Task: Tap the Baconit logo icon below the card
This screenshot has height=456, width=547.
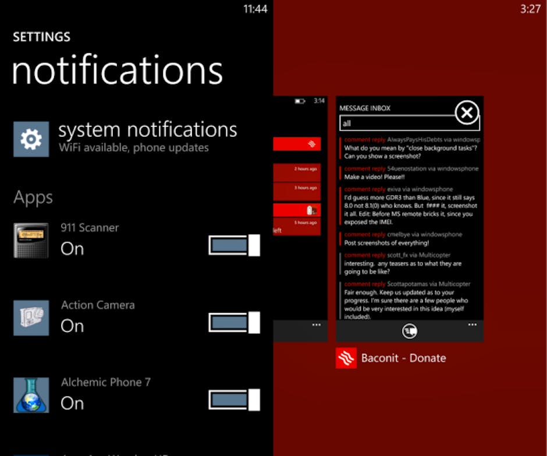Action: click(x=346, y=358)
